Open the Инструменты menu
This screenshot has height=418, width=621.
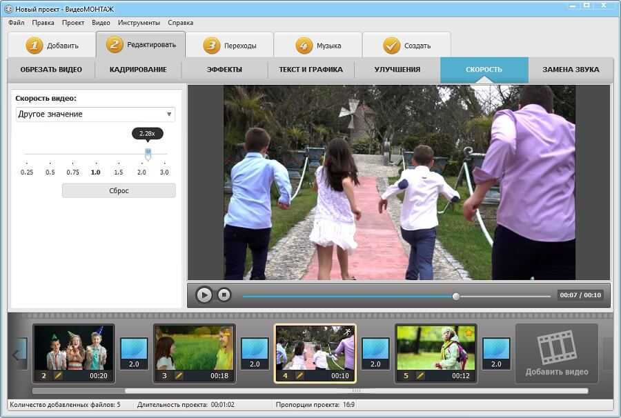[139, 23]
